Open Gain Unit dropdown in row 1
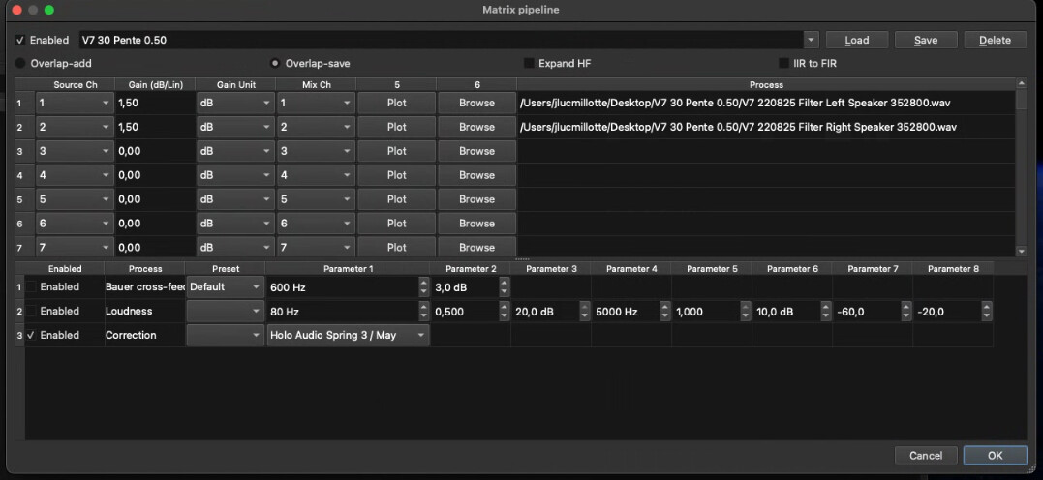Image resolution: width=1043 pixels, height=480 pixels. pos(233,103)
